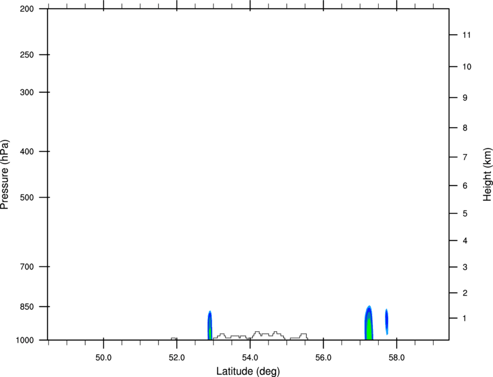
Task: Click the Pressure (hPa) axis title
Action: pyautogui.click(x=5, y=175)
